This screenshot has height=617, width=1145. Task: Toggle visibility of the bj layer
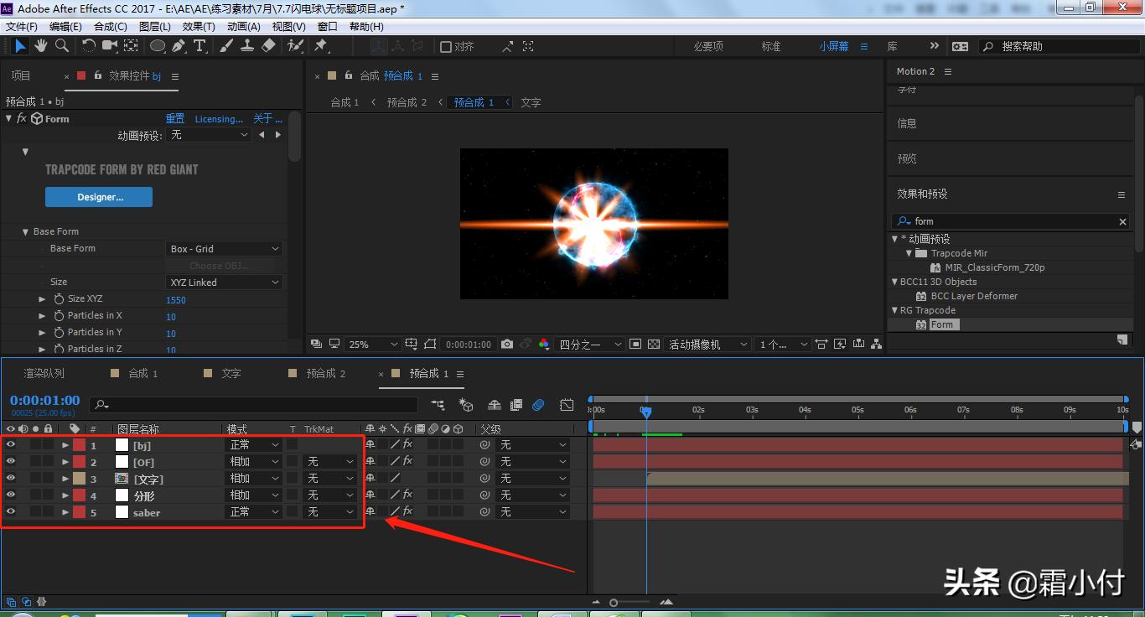(11, 444)
